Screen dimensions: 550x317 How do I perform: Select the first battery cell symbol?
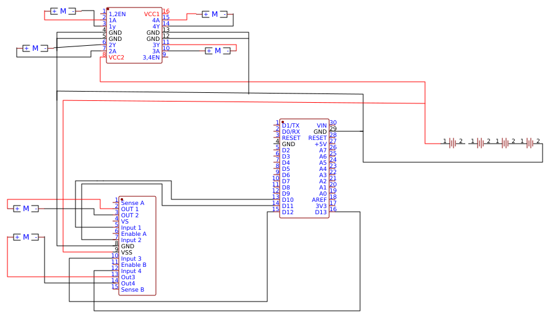(x=453, y=143)
